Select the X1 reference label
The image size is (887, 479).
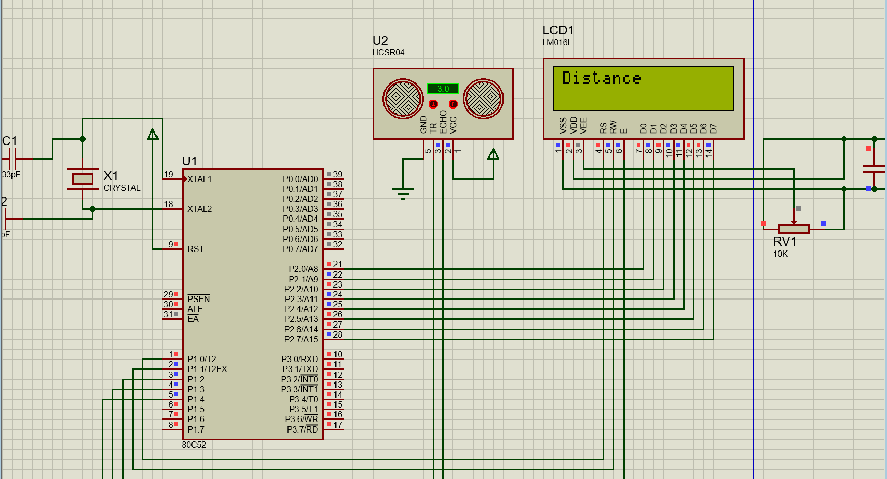pos(111,176)
